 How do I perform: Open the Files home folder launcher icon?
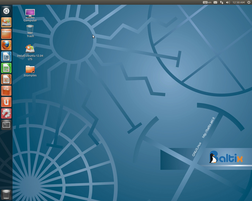[x=6, y=34]
